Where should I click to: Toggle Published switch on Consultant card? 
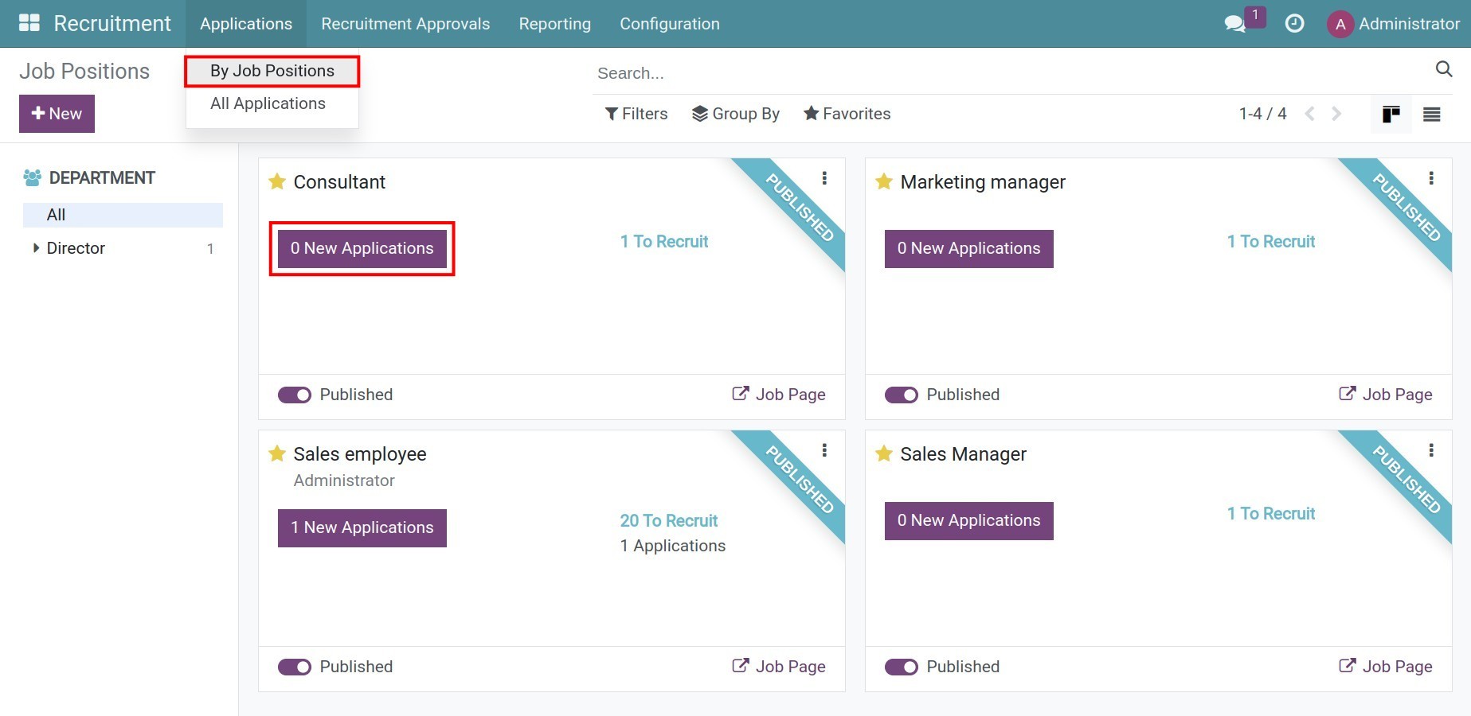(x=295, y=395)
